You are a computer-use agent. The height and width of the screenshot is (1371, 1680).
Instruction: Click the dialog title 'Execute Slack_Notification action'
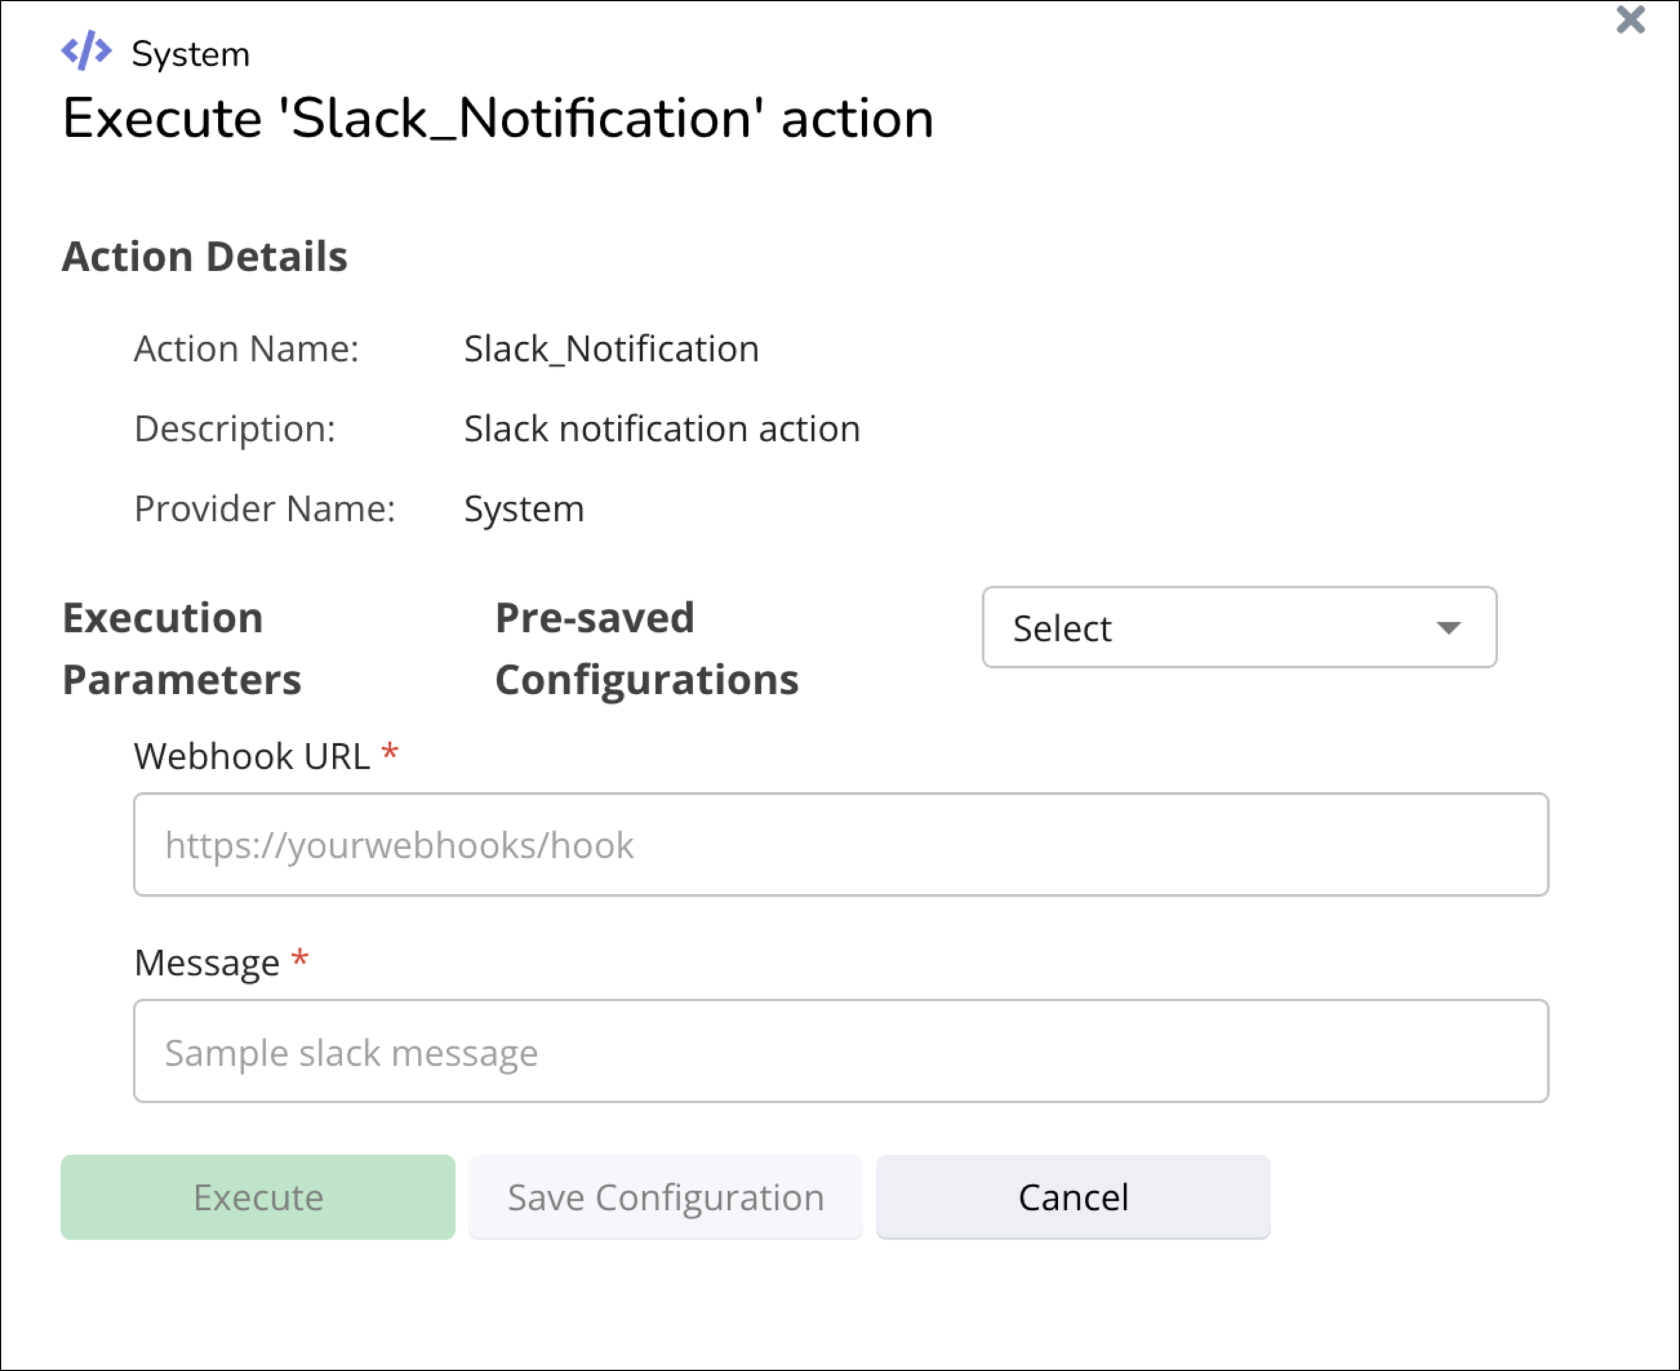click(498, 119)
